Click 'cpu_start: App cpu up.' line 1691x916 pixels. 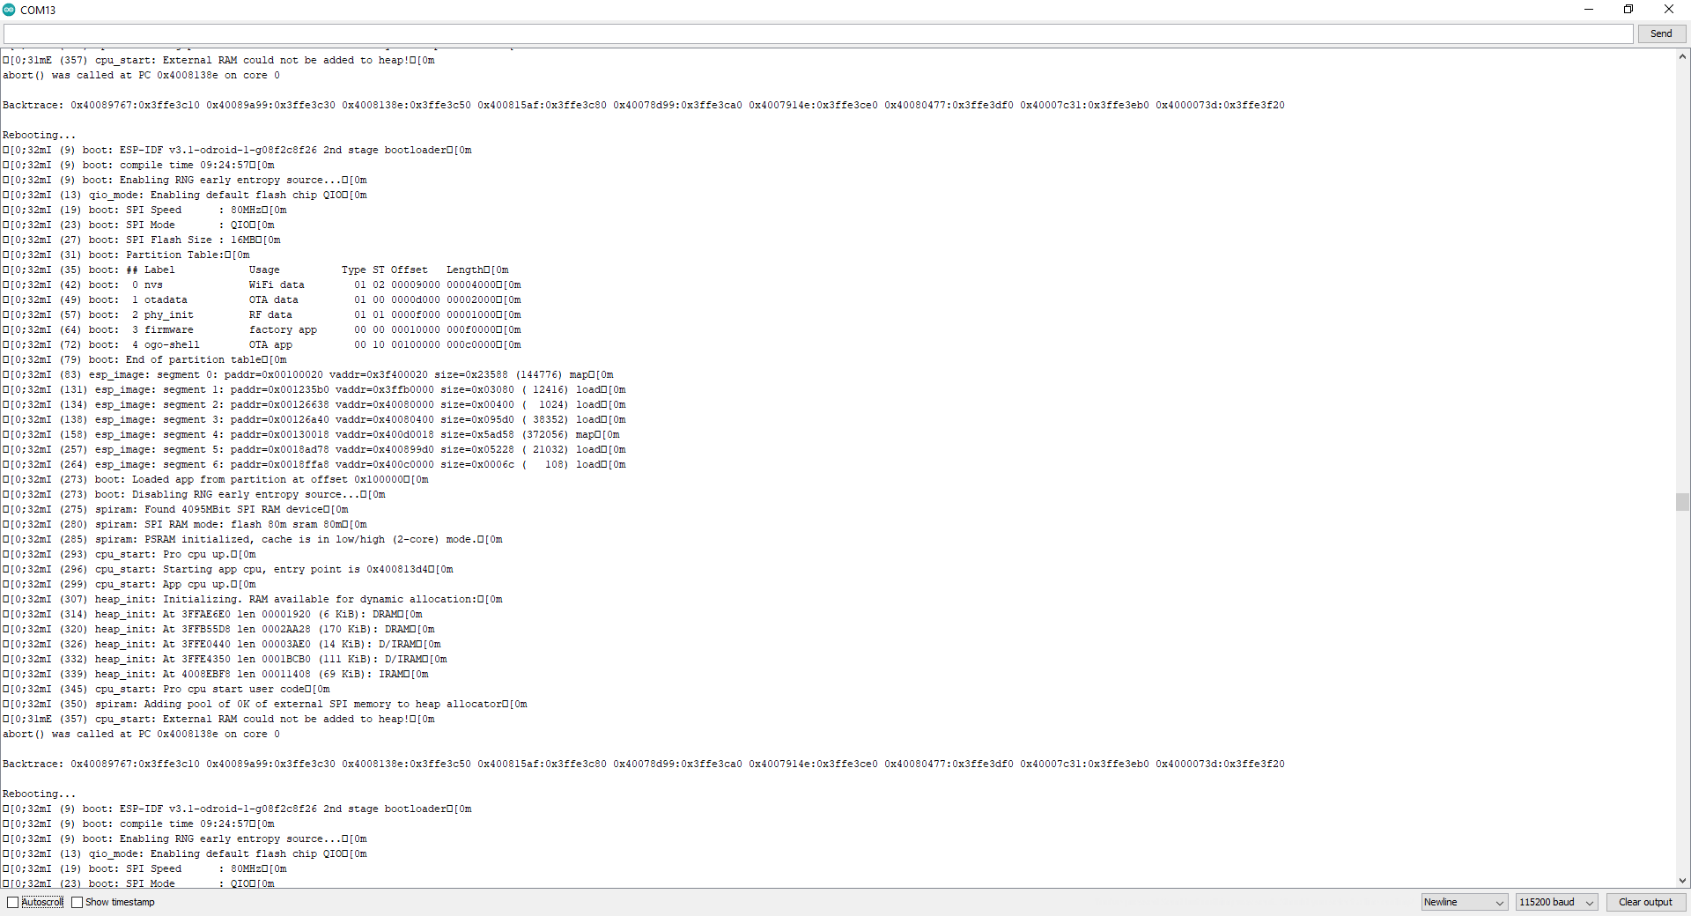tap(129, 584)
